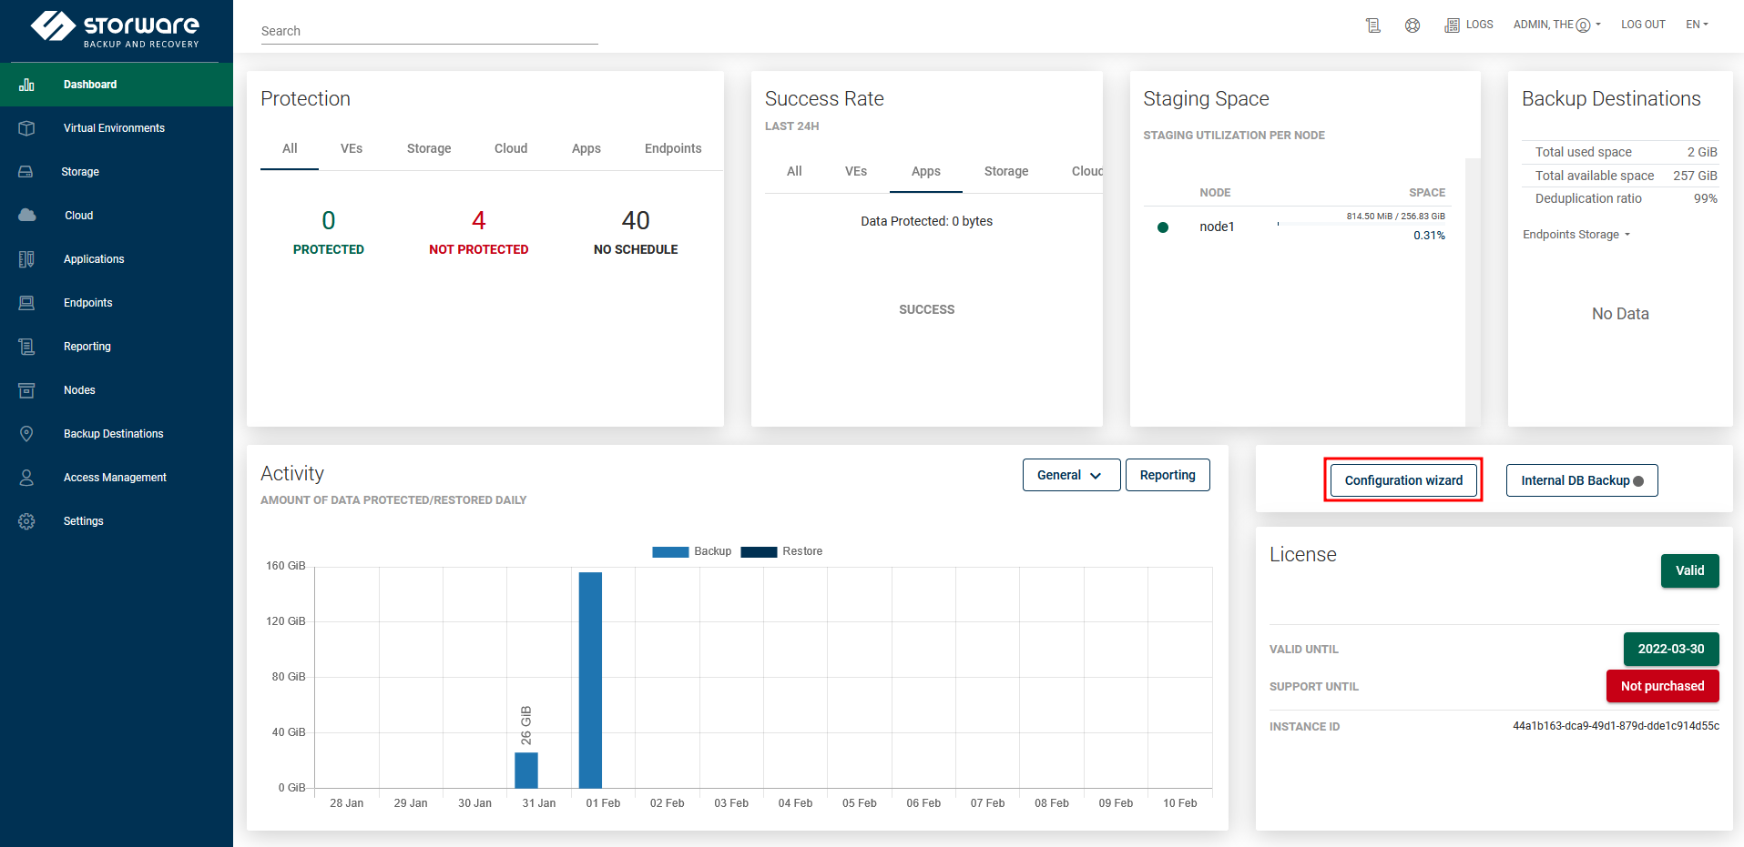Toggle the Backup legend series in chart
The height and width of the screenshot is (847, 1744).
[692, 551]
